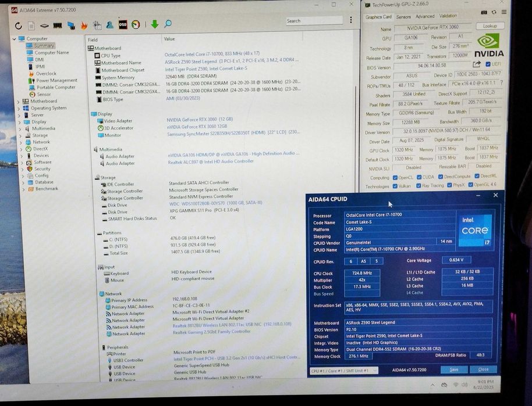
Task: Expand the Display tree node
Action: click(x=20, y=122)
